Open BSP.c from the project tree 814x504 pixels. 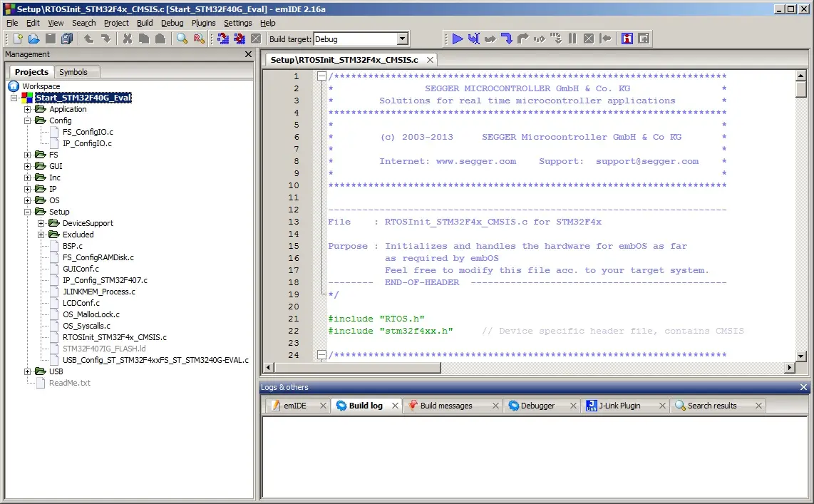click(x=73, y=246)
